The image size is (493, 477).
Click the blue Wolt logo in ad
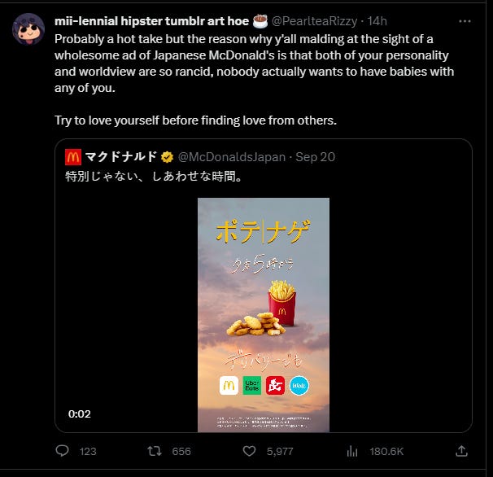pos(299,386)
